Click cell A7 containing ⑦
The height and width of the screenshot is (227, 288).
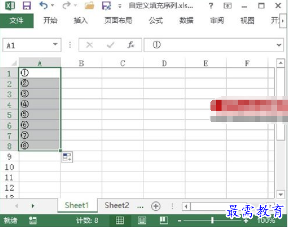coord(40,135)
